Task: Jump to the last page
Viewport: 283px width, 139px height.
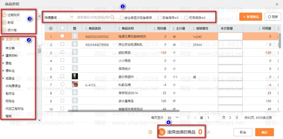Action: coord(236,118)
